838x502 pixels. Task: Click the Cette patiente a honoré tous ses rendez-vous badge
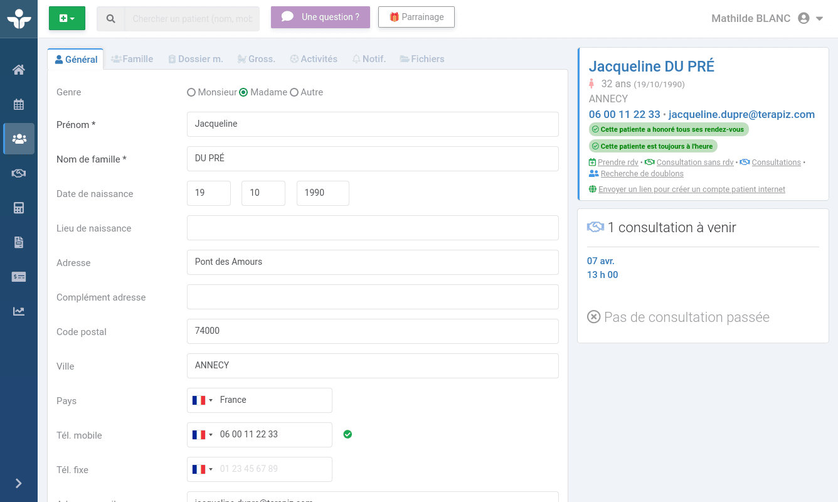(669, 129)
